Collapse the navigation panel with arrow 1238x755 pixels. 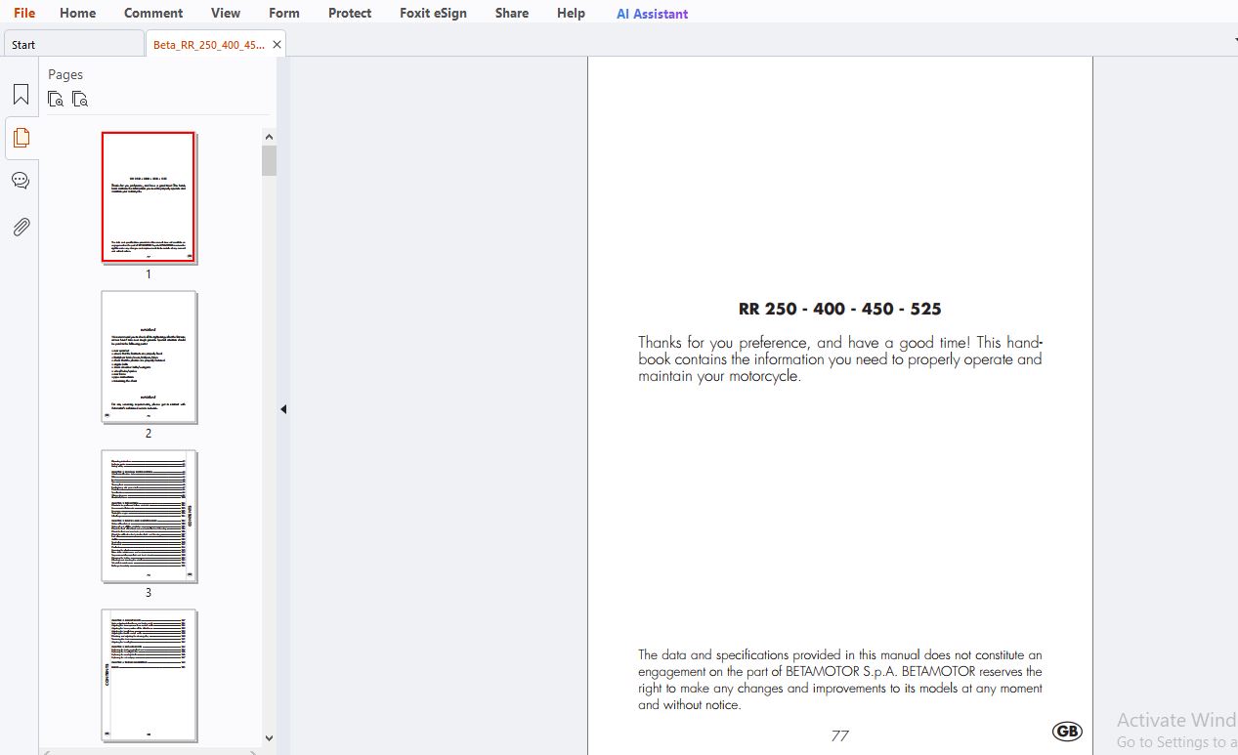(x=283, y=409)
